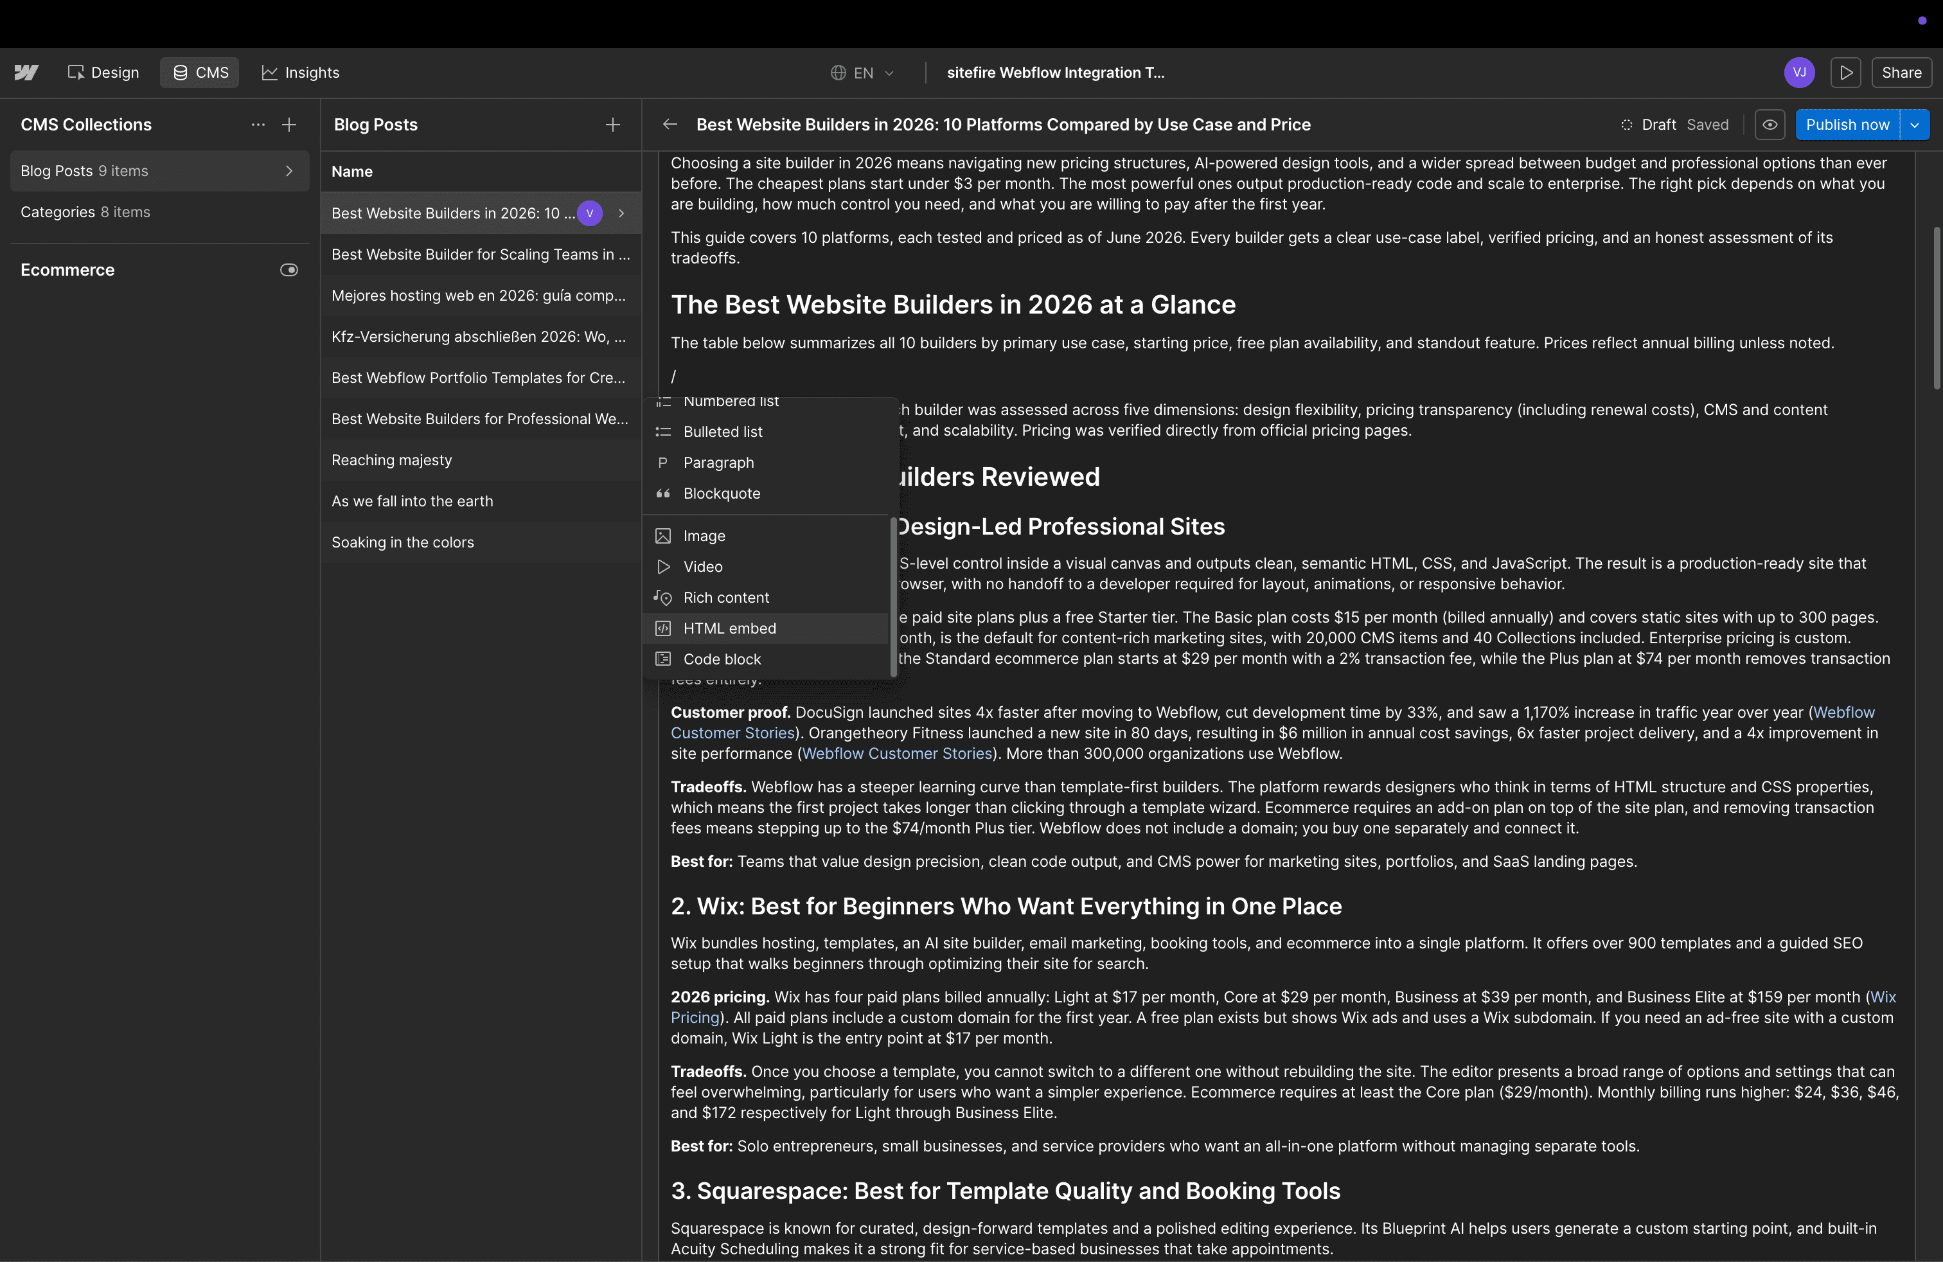Select Blog Posts collection
1943x1262 pixels.
(x=160, y=171)
